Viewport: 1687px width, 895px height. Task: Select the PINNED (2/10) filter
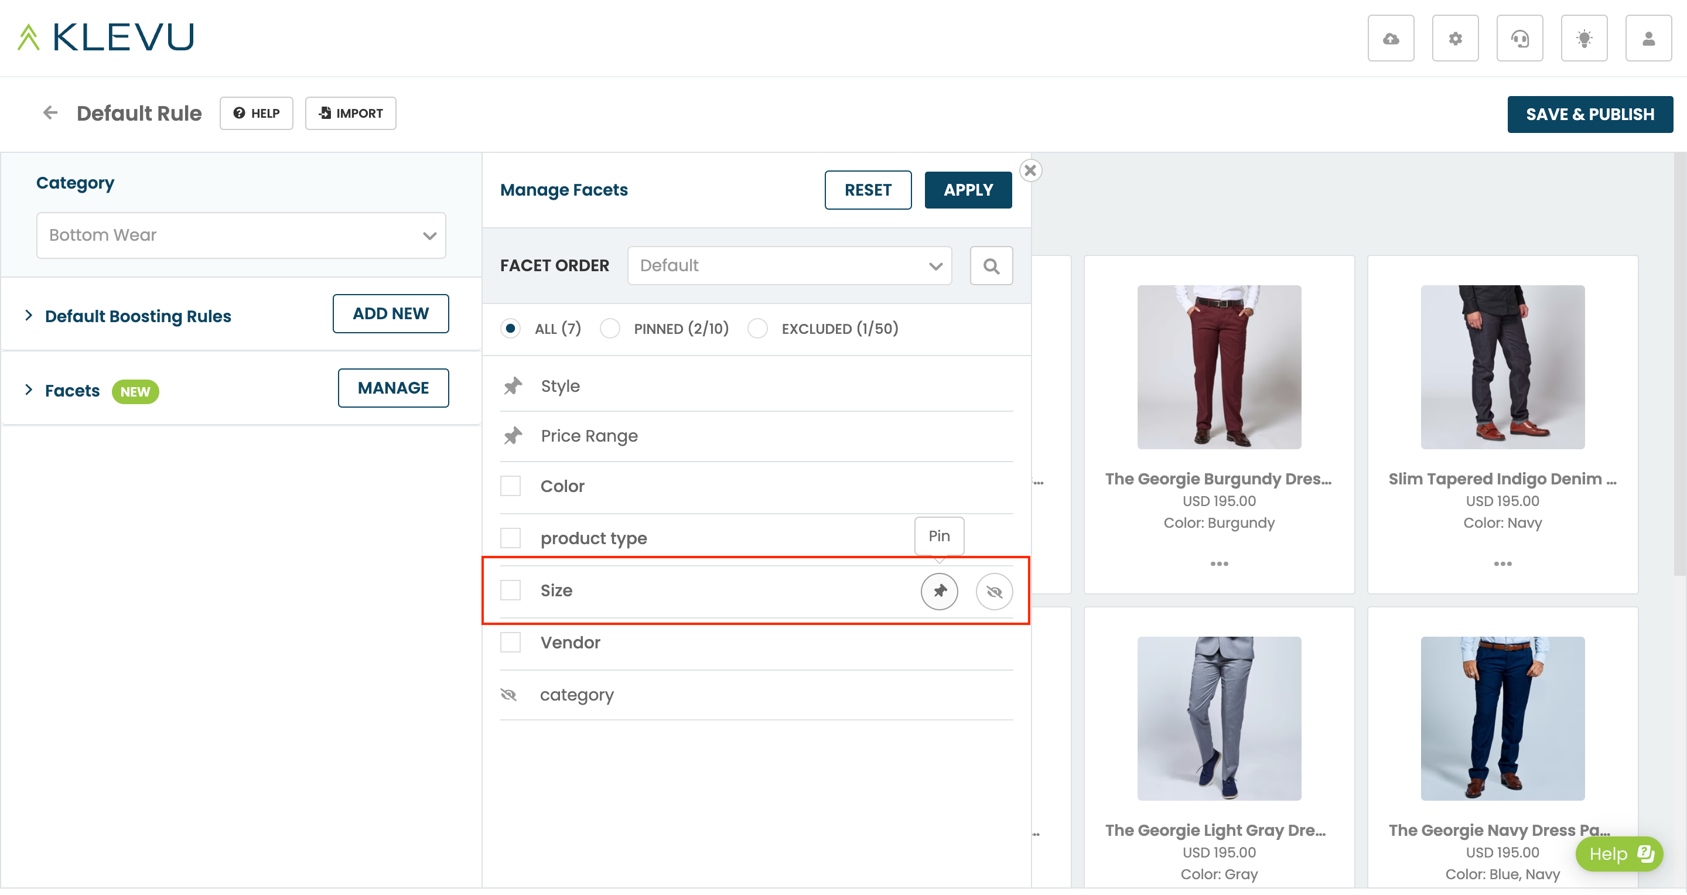(610, 329)
